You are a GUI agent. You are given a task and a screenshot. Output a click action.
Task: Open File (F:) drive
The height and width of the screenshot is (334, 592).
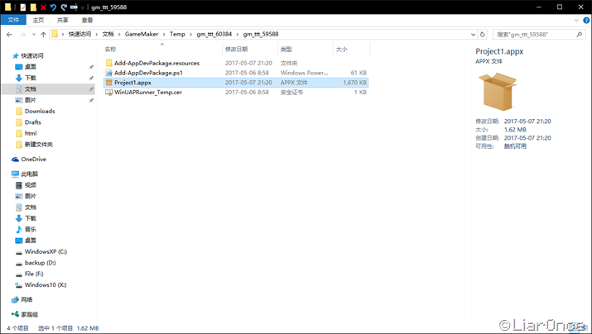(34, 274)
